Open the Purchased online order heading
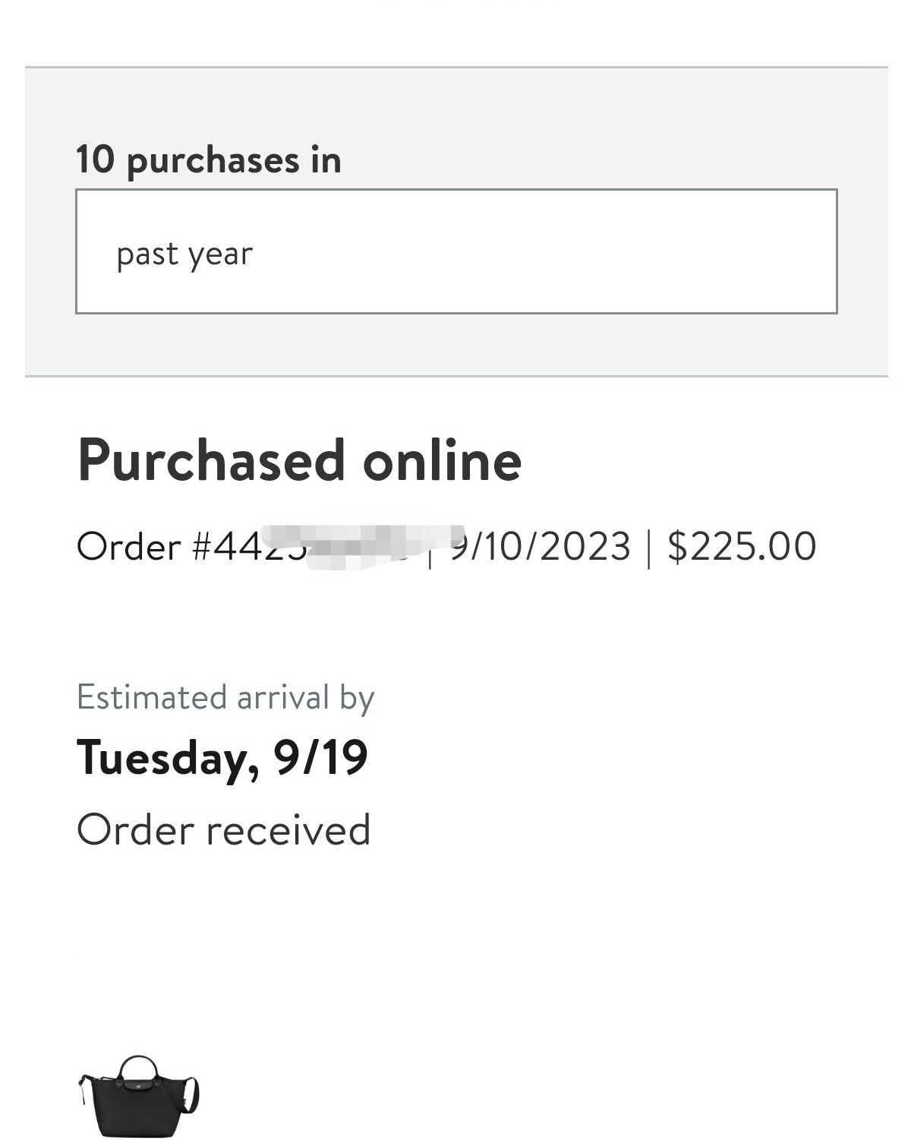The width and height of the screenshot is (911, 1140). point(299,460)
